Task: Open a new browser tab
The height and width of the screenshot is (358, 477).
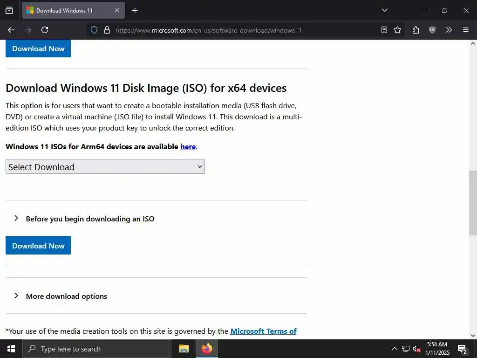Action: click(x=135, y=11)
